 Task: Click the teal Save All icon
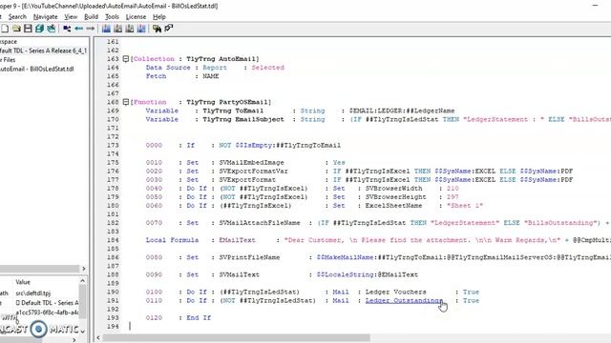point(39,29)
